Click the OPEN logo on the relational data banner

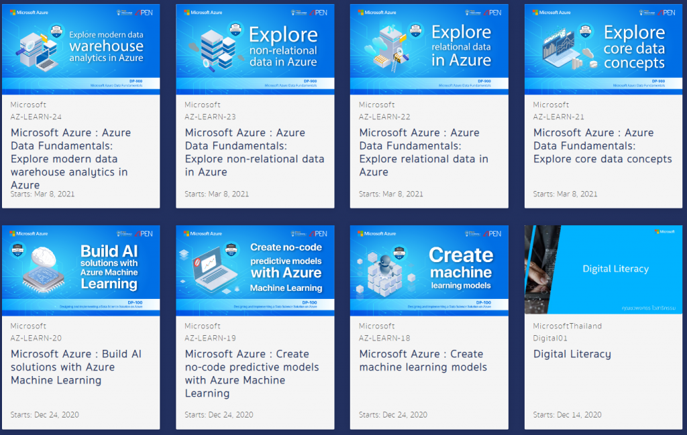pos(492,13)
